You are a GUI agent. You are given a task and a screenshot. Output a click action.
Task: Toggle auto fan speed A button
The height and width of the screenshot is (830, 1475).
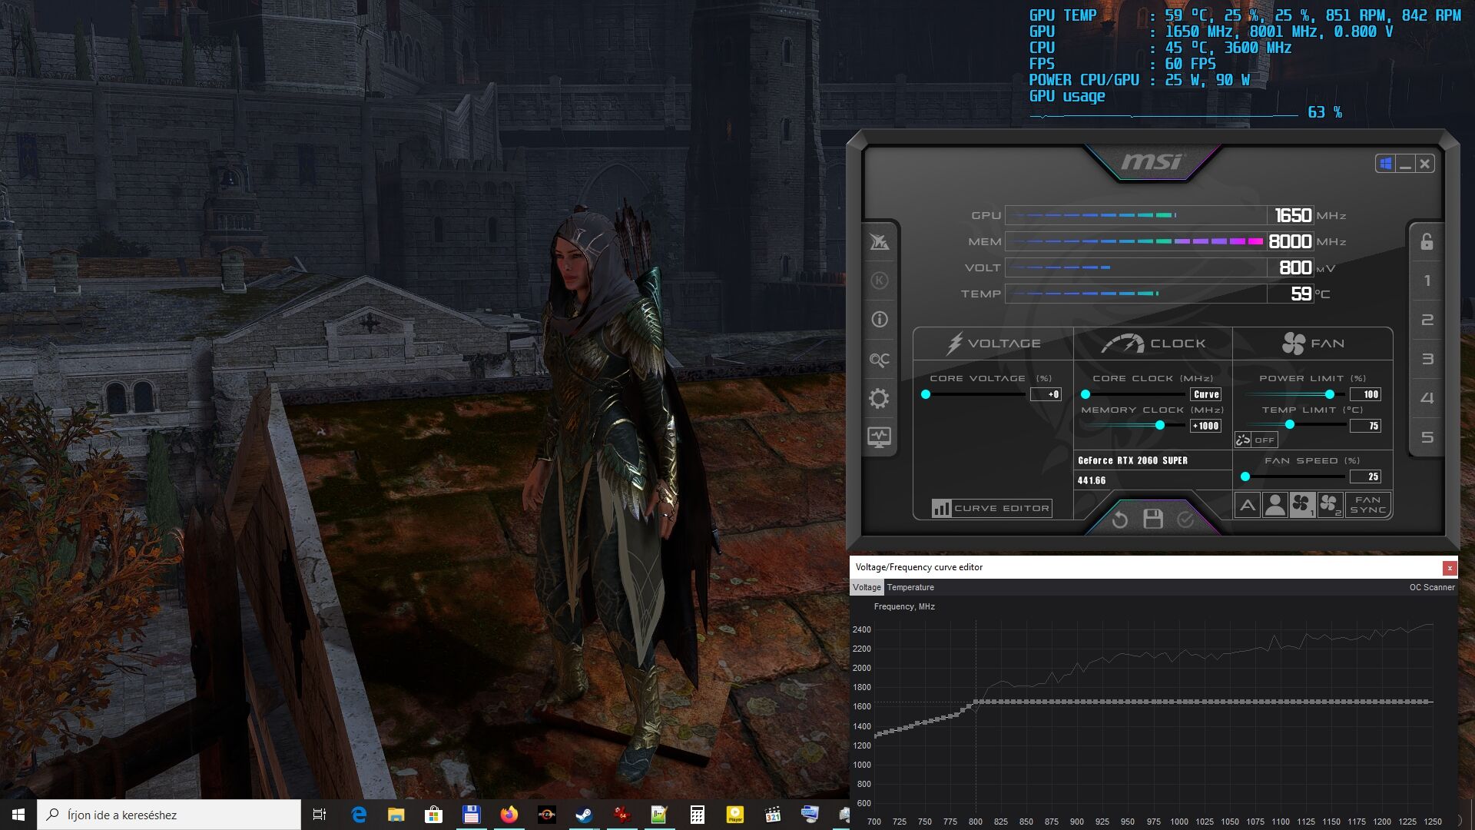point(1248,505)
